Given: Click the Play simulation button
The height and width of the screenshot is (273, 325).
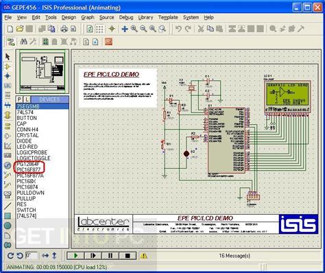Looking at the screenshot, I should 75,256.
